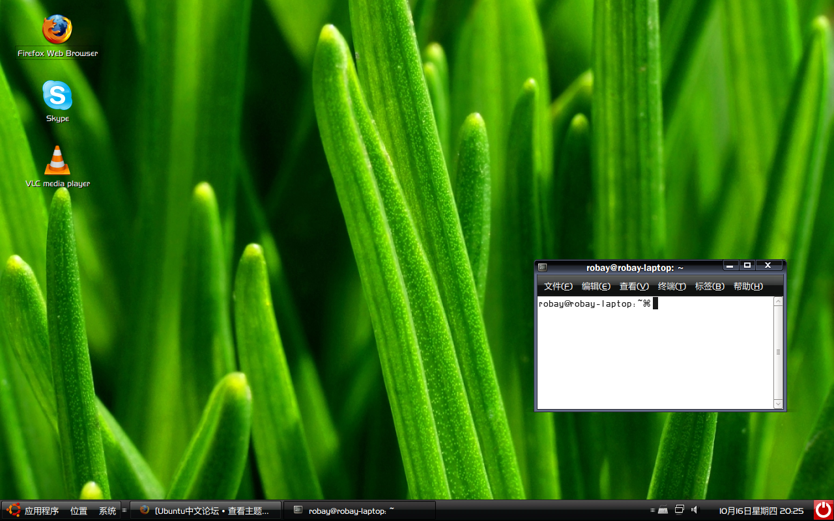This screenshot has width=834, height=521.
Task: Open the 终端(T) menu in terminal
Action: point(672,287)
